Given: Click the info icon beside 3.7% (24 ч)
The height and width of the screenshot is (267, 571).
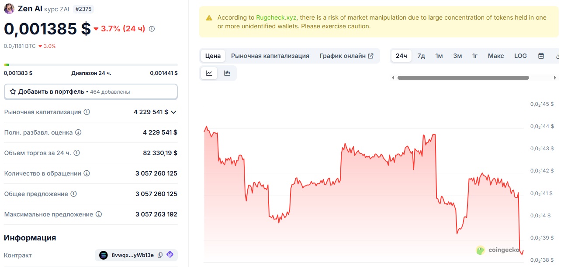Looking at the screenshot, I should pos(152,29).
